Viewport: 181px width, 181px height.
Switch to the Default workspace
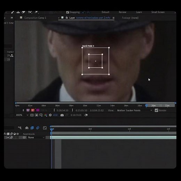105,12
